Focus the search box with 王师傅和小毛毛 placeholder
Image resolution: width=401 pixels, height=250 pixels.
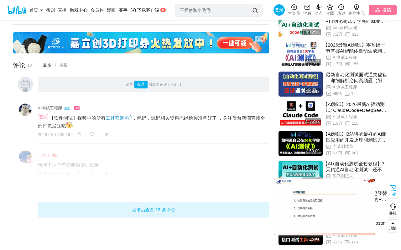[x=215, y=10]
